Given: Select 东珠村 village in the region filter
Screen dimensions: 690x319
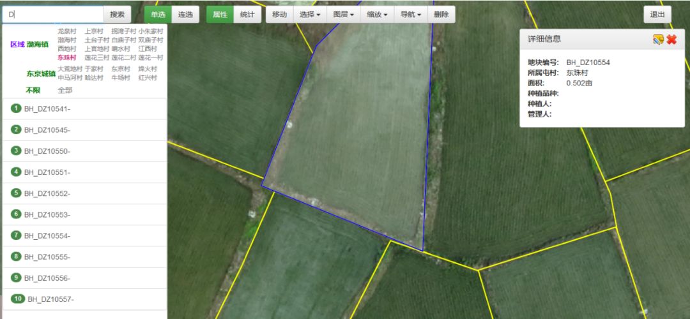Looking at the screenshot, I should pos(67,57).
